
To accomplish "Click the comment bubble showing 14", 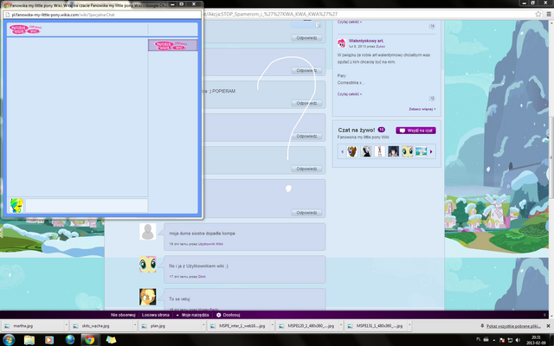I will point(432,26).
